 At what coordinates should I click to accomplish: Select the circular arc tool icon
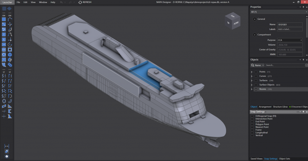[x=10, y=44]
